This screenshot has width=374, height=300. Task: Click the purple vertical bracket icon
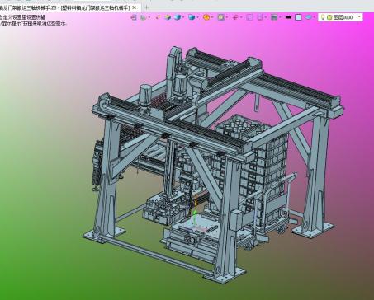(259, 17)
